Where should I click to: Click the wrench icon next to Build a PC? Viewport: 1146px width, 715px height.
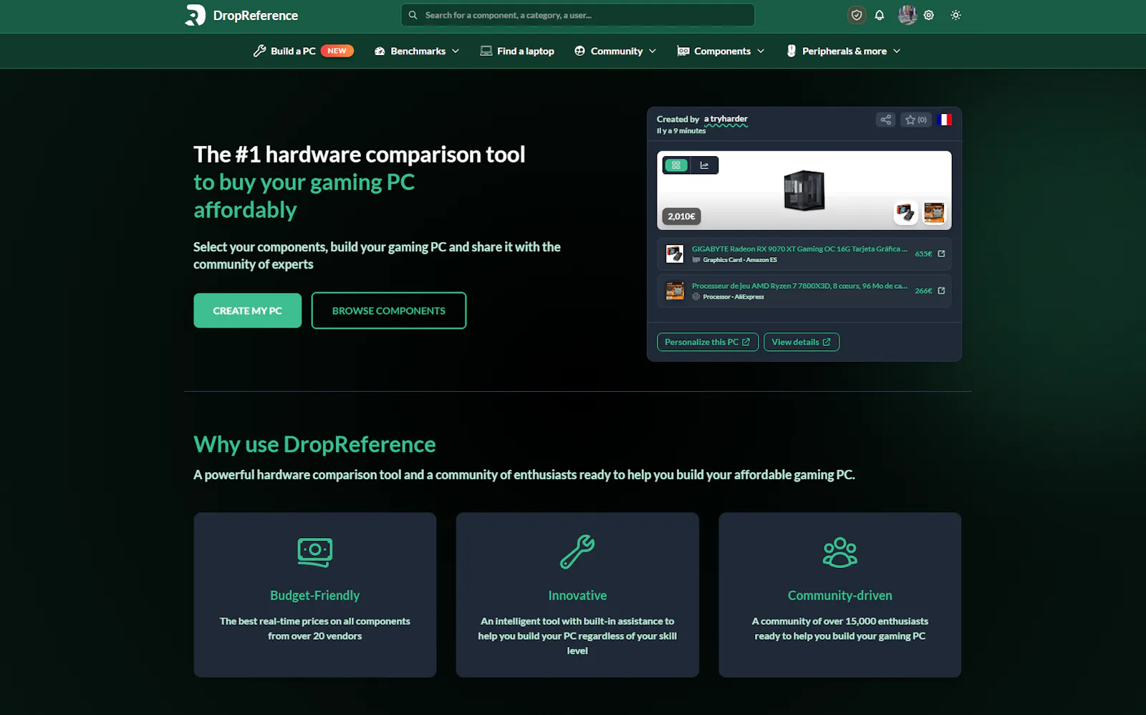point(259,51)
